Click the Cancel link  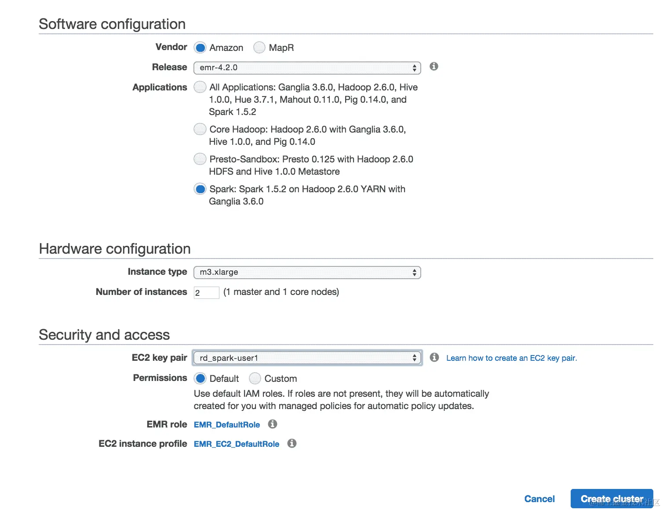(x=539, y=499)
